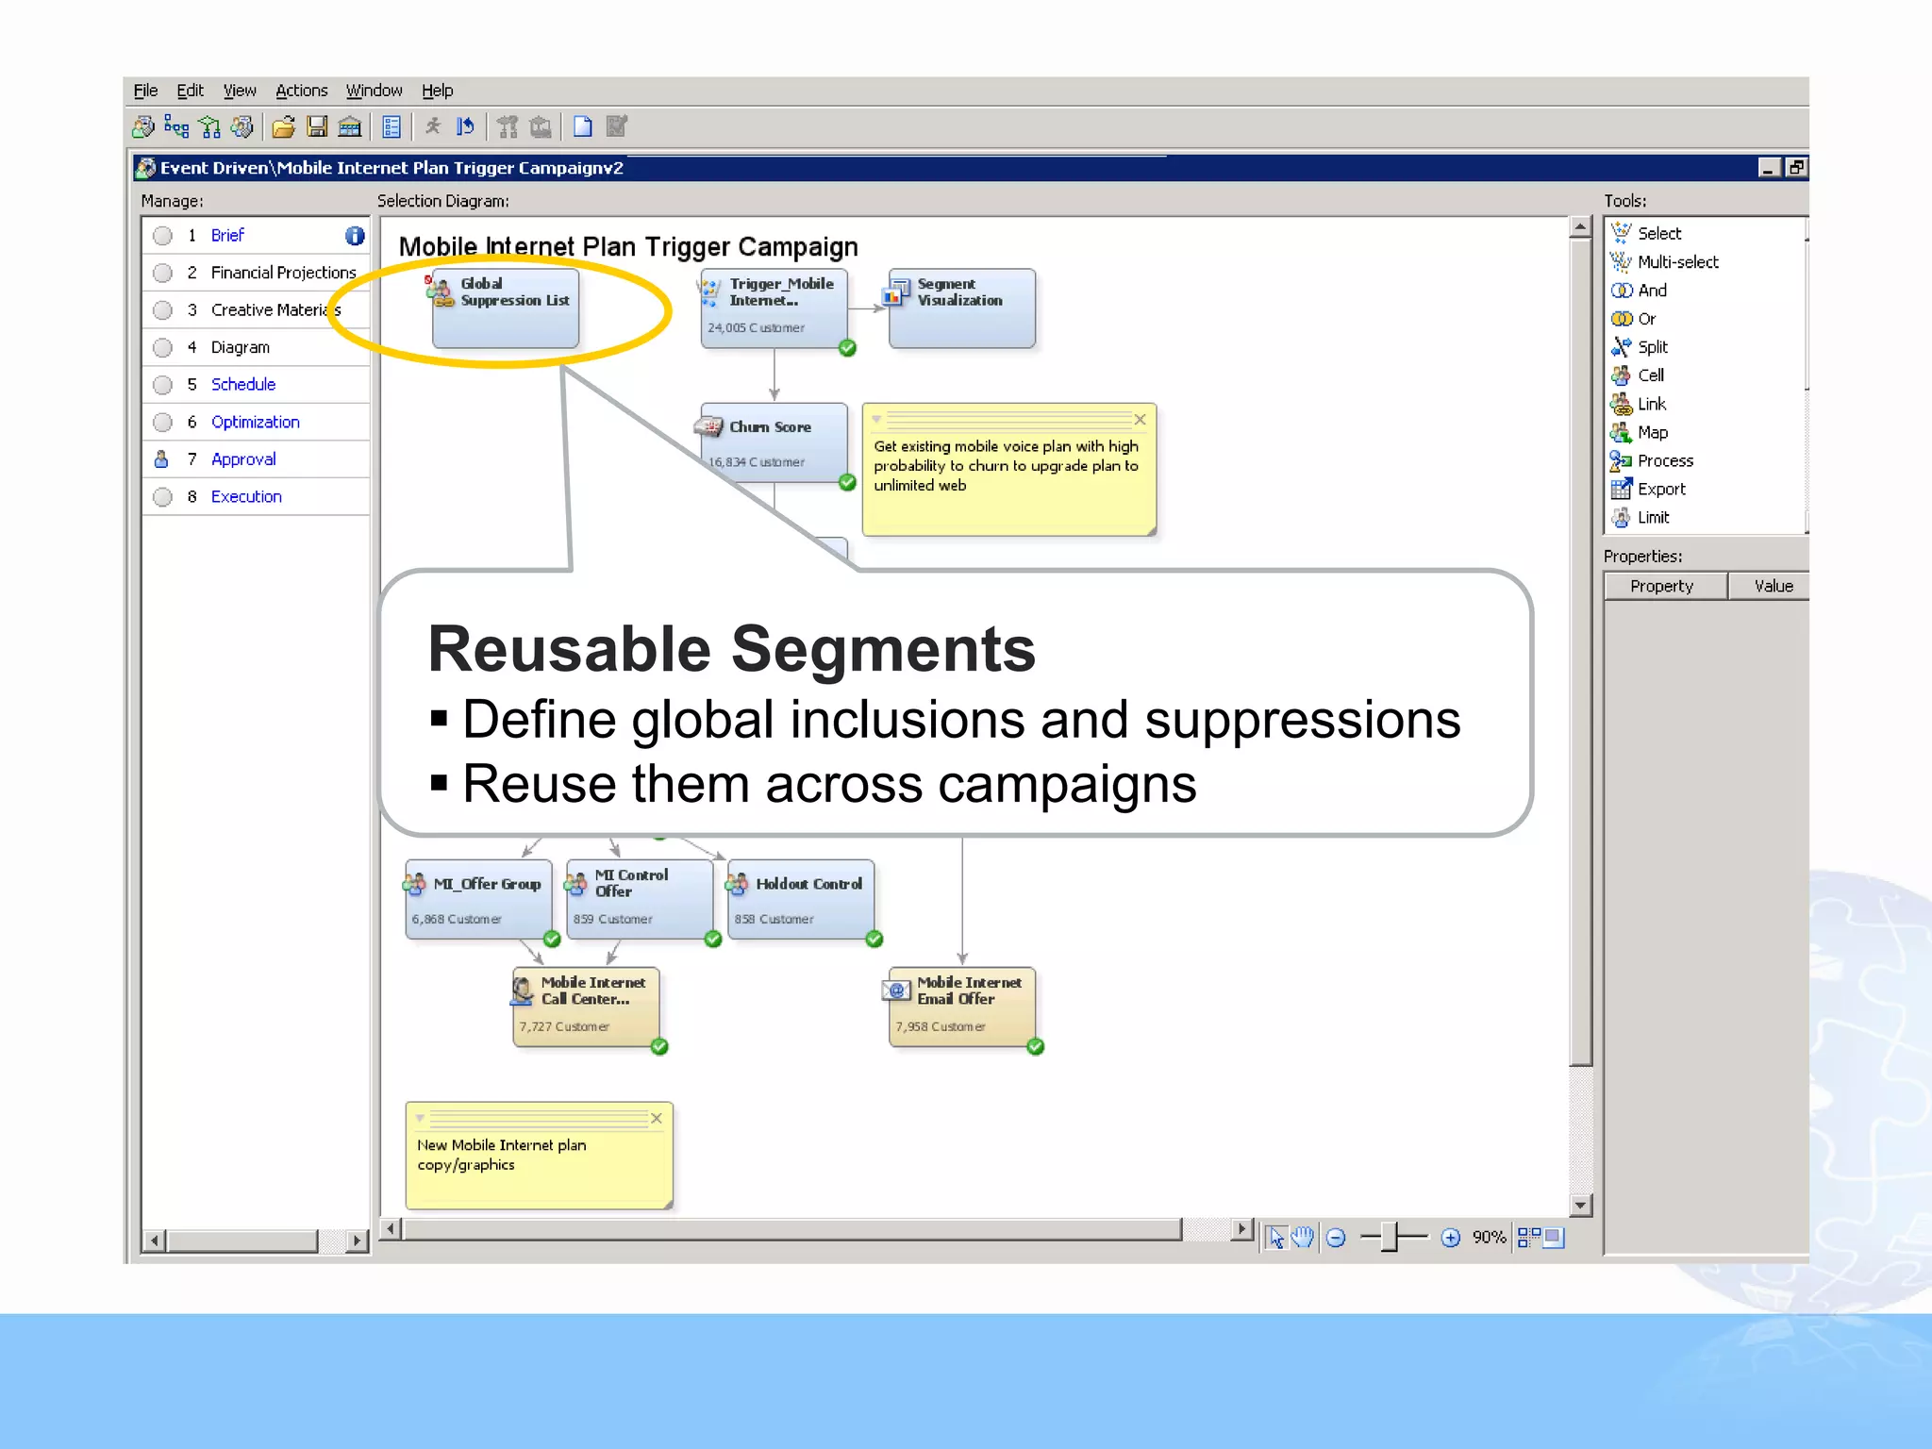Select the Diagram step
This screenshot has height=1449, width=1932.
click(240, 347)
